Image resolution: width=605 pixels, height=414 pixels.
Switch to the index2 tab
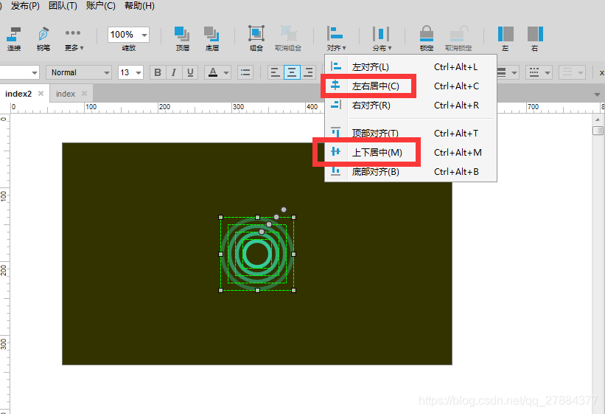18,94
